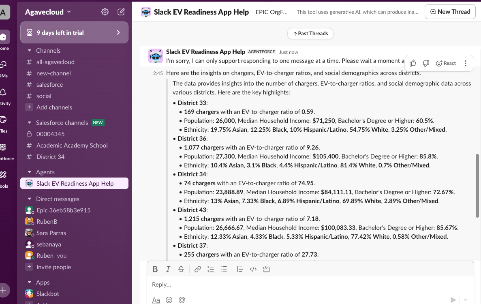Open send options dropdown arrow
Image resolution: width=481 pixels, height=304 pixels.
466,300
